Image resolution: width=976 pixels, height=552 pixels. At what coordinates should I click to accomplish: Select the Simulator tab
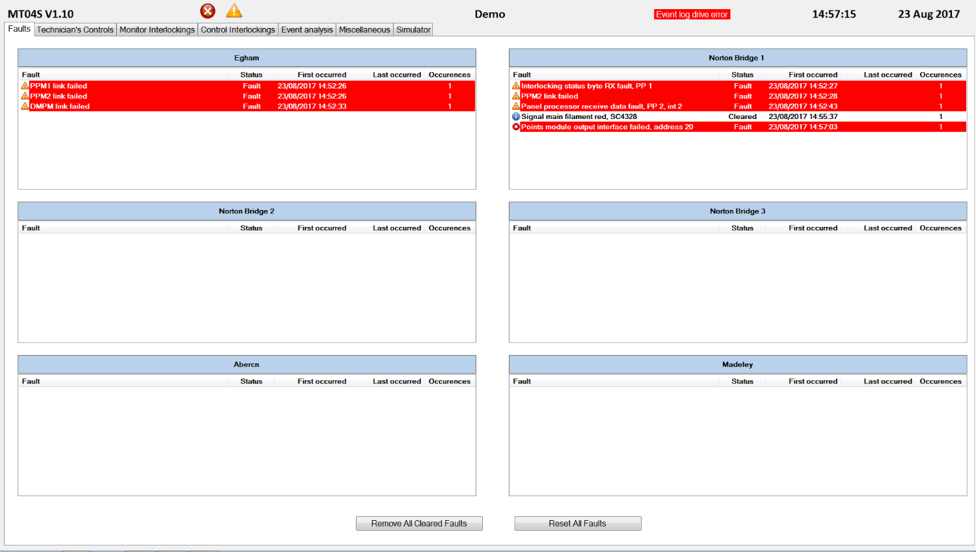click(x=413, y=30)
